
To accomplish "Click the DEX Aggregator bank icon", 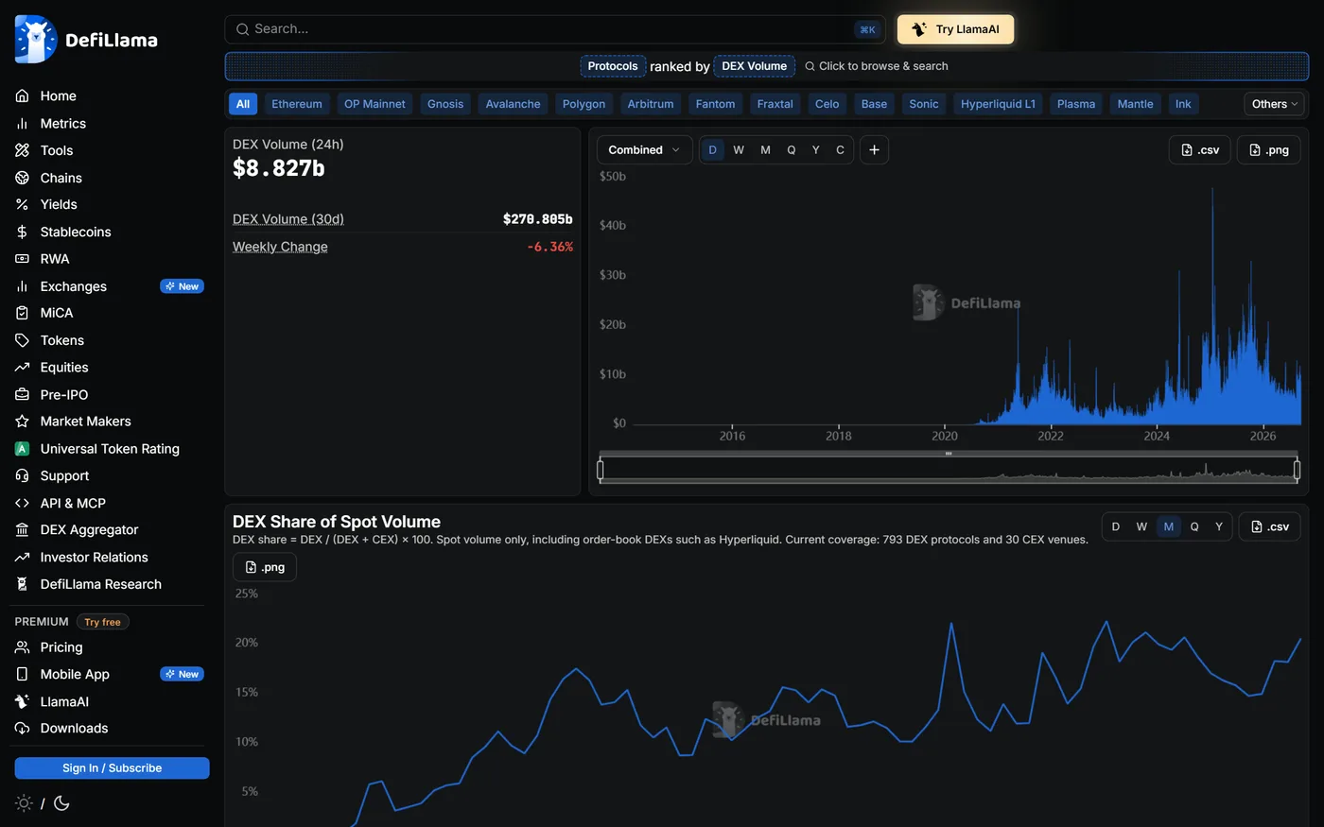I will pos(22,530).
